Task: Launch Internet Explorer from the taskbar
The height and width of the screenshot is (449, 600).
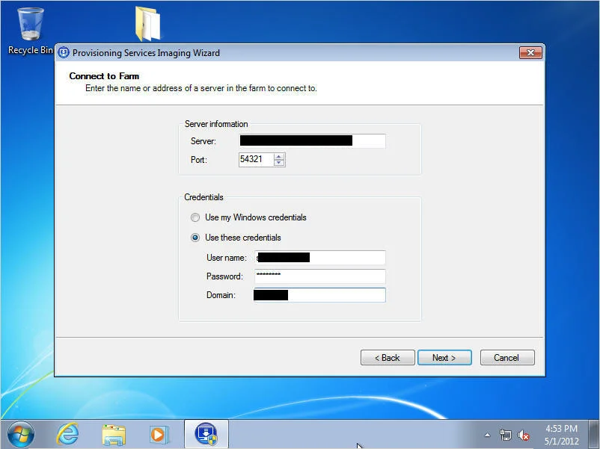Action: tap(68, 434)
